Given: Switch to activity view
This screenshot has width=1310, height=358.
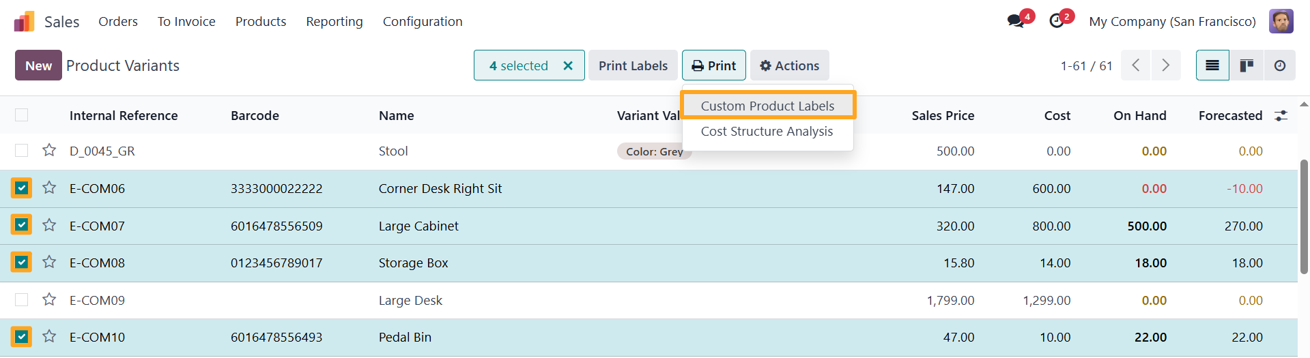Looking at the screenshot, I should pyautogui.click(x=1280, y=65).
